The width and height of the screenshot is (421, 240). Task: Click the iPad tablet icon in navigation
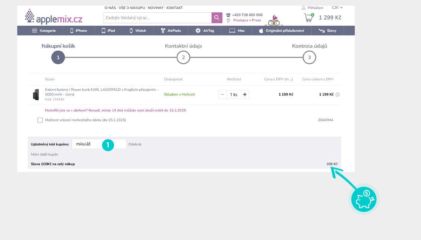click(x=103, y=31)
